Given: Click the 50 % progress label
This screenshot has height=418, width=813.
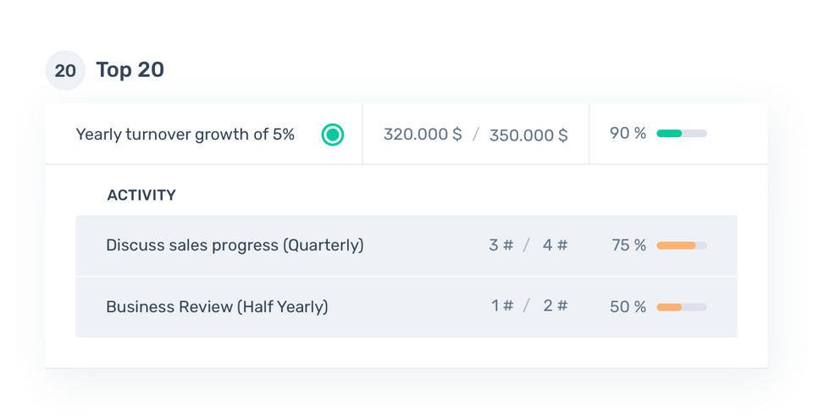Looking at the screenshot, I should pyautogui.click(x=628, y=307).
